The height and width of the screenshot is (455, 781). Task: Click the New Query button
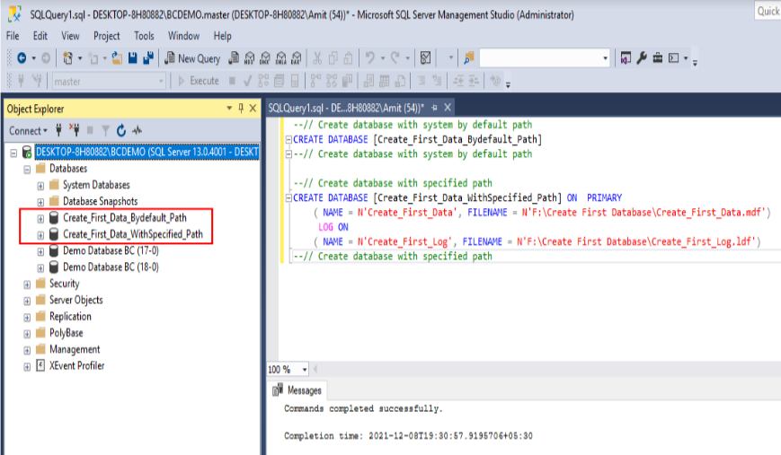tap(192, 58)
